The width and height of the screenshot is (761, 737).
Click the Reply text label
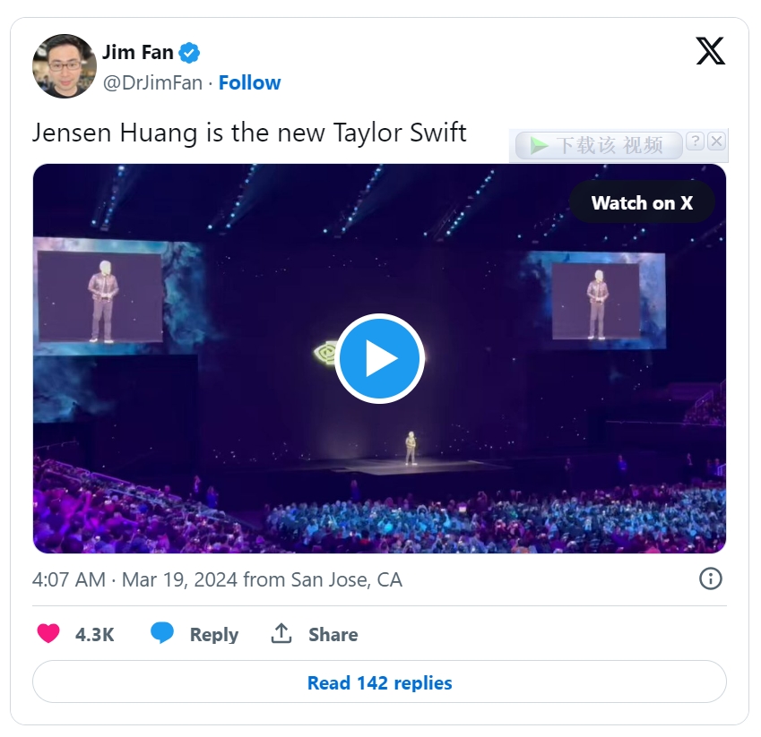pos(213,635)
